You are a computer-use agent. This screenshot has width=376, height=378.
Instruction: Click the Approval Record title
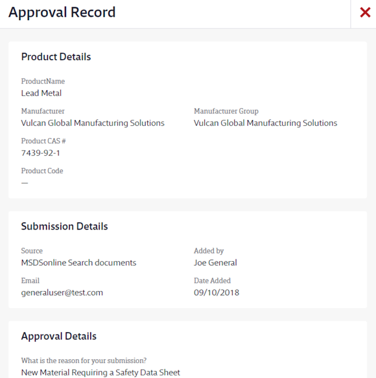pos(62,12)
